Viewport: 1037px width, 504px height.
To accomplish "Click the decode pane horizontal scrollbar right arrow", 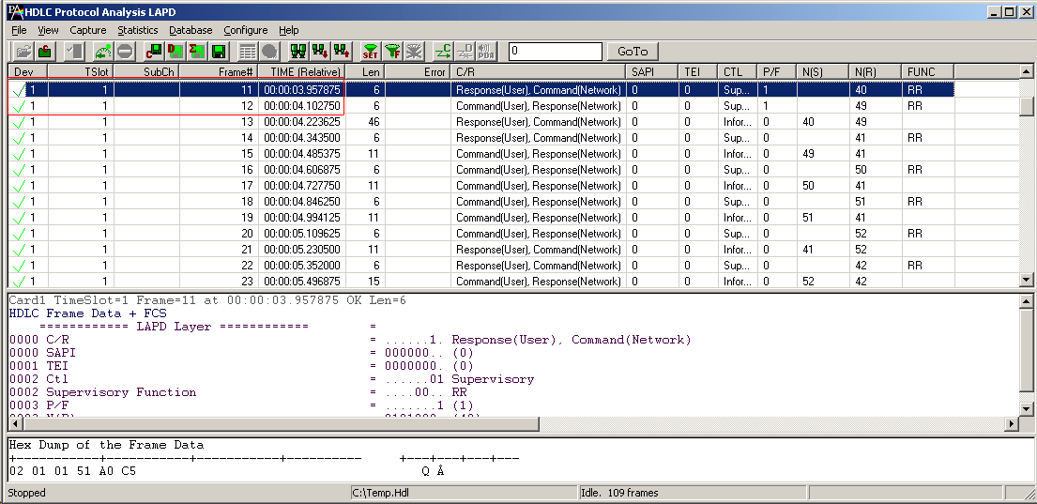I will 1011,423.
